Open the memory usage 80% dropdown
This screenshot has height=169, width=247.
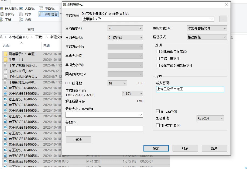click(x=132, y=94)
